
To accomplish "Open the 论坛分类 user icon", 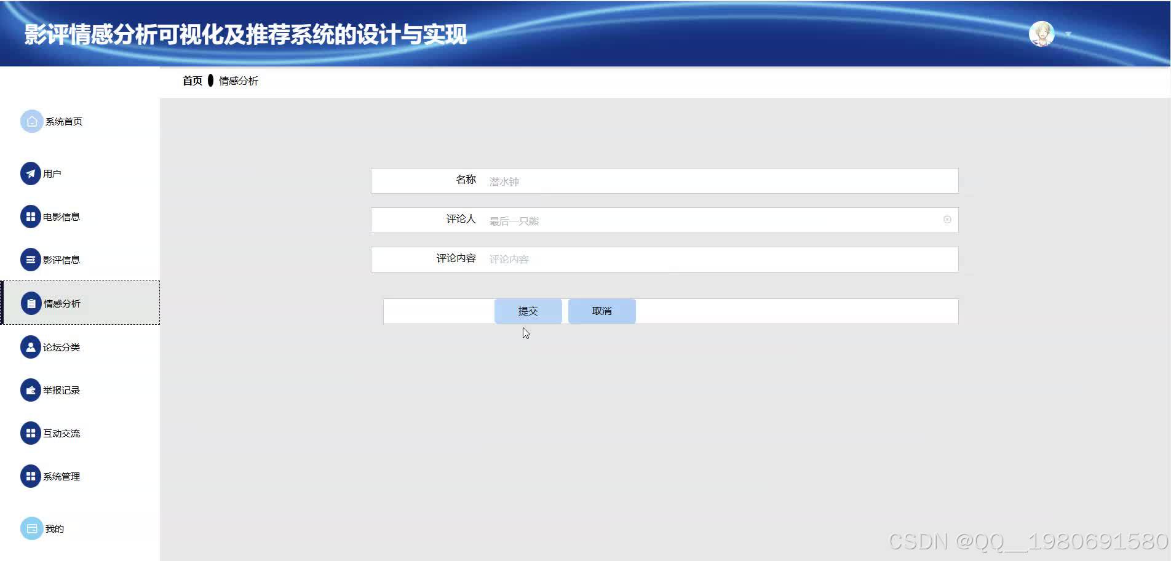I will pyautogui.click(x=31, y=346).
